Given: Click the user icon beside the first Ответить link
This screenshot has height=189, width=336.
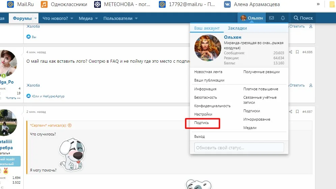Looking at the screenshot, I should click(311, 26).
